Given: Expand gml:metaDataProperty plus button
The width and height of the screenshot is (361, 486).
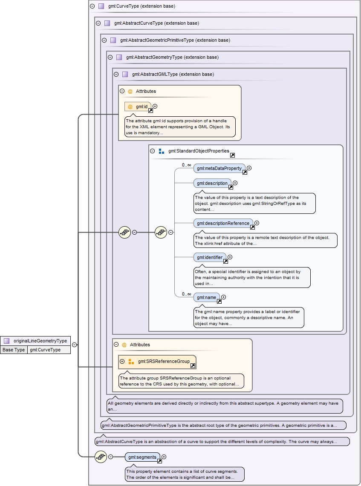Looking at the screenshot, I should tap(249, 168).
